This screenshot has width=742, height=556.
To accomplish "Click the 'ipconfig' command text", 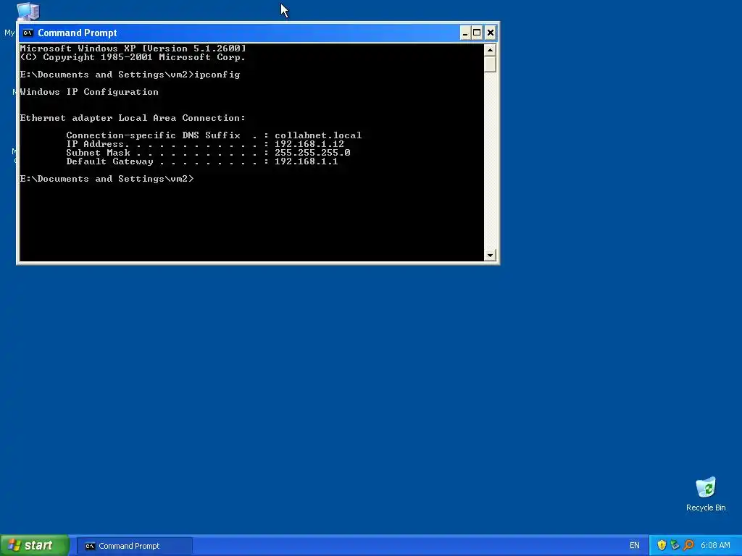I will 217,75.
